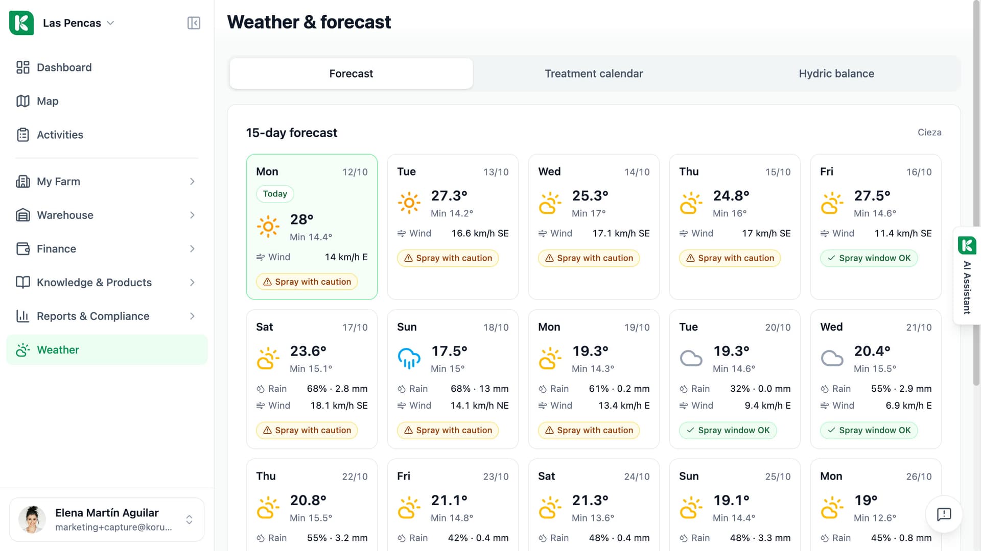This screenshot has height=551, width=981.
Task: Expand the My Farm submenu chevron
Action: point(192,182)
